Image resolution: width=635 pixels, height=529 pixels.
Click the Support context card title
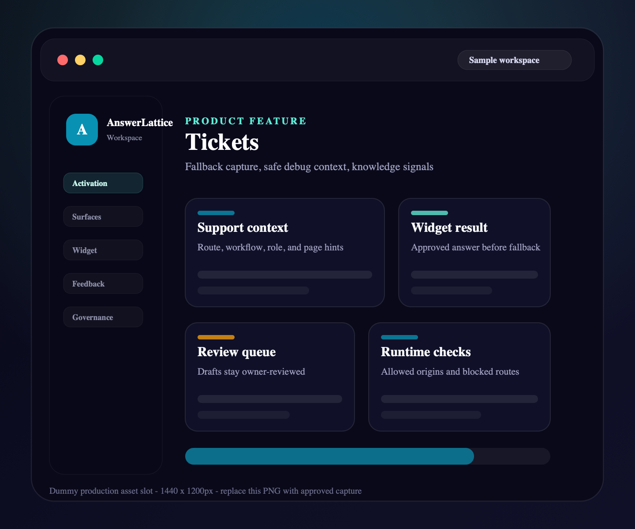pos(243,227)
